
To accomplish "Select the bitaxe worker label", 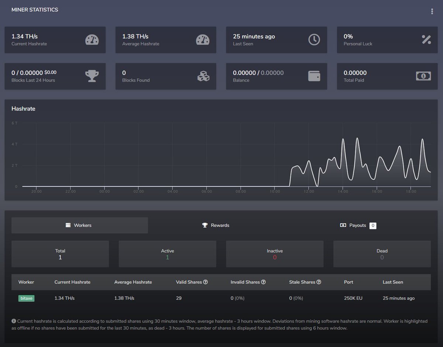I will click(x=26, y=298).
